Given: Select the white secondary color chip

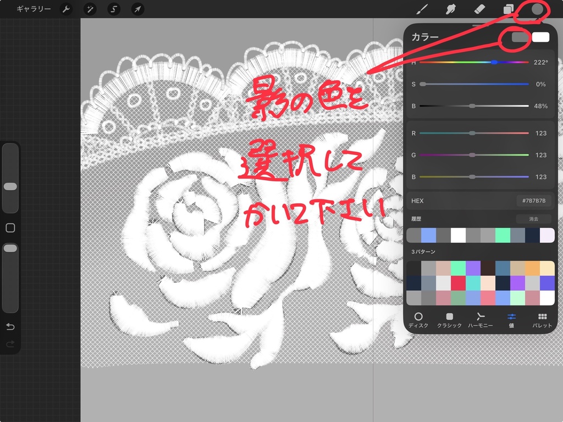Looking at the screenshot, I should [x=541, y=37].
